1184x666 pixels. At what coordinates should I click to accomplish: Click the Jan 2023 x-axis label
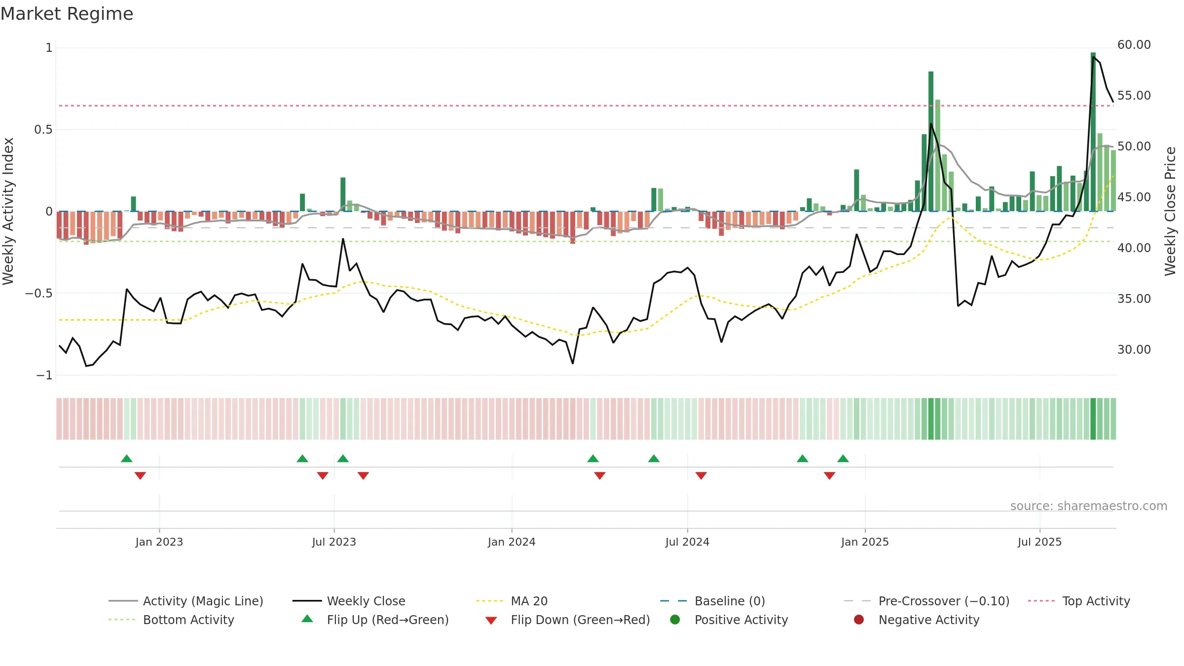point(159,542)
